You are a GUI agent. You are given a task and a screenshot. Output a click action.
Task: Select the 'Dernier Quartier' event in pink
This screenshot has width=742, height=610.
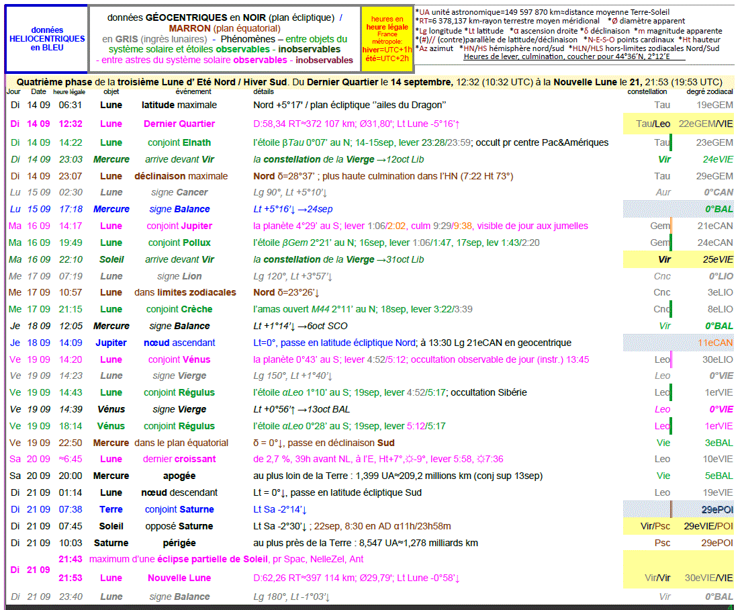(179, 124)
